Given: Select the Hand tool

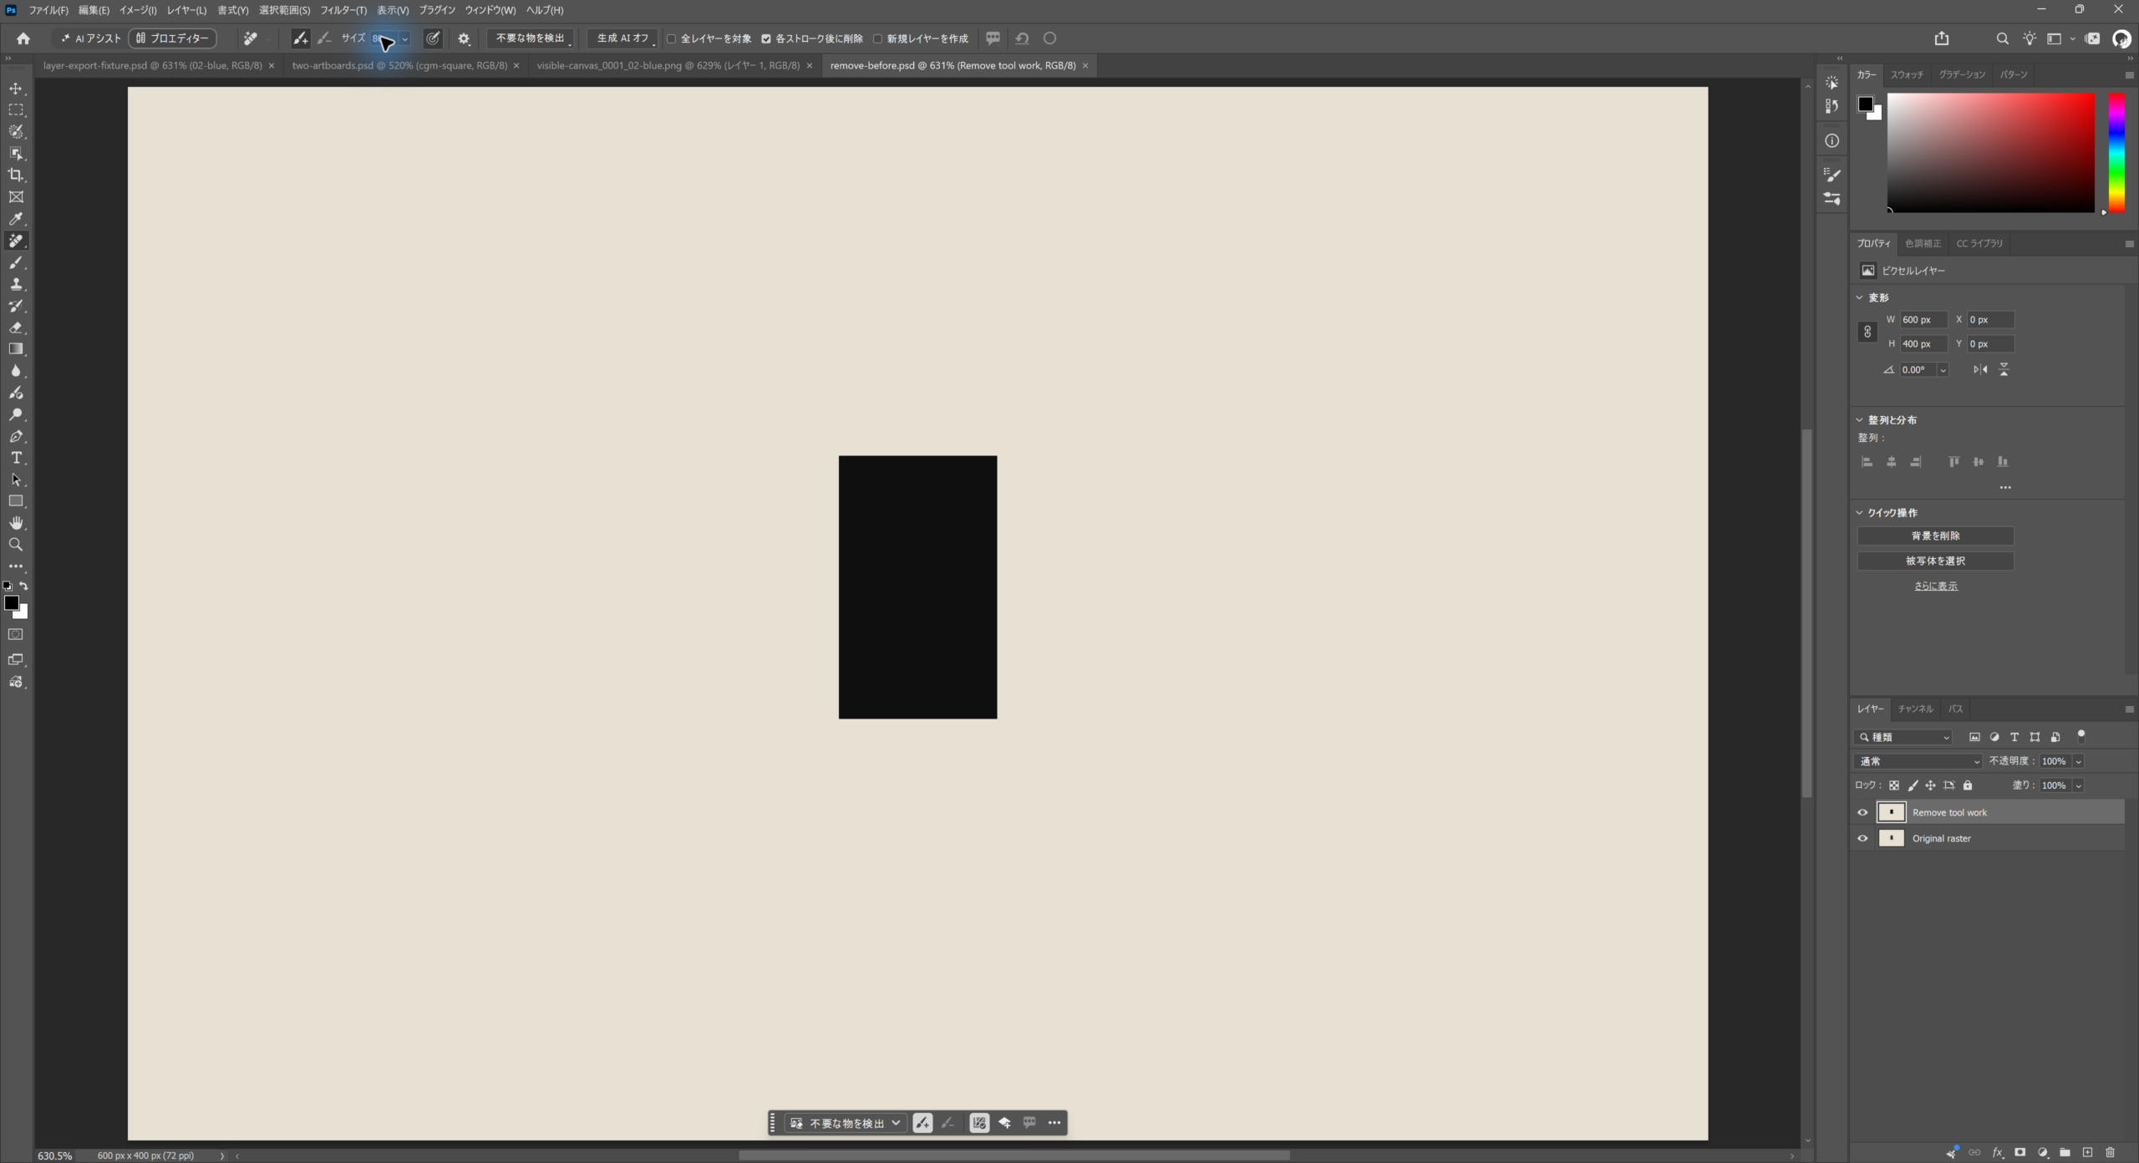Looking at the screenshot, I should coord(16,523).
